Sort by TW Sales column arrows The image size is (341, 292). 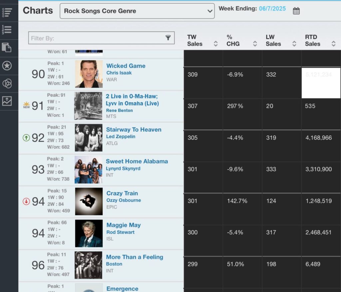(215, 44)
